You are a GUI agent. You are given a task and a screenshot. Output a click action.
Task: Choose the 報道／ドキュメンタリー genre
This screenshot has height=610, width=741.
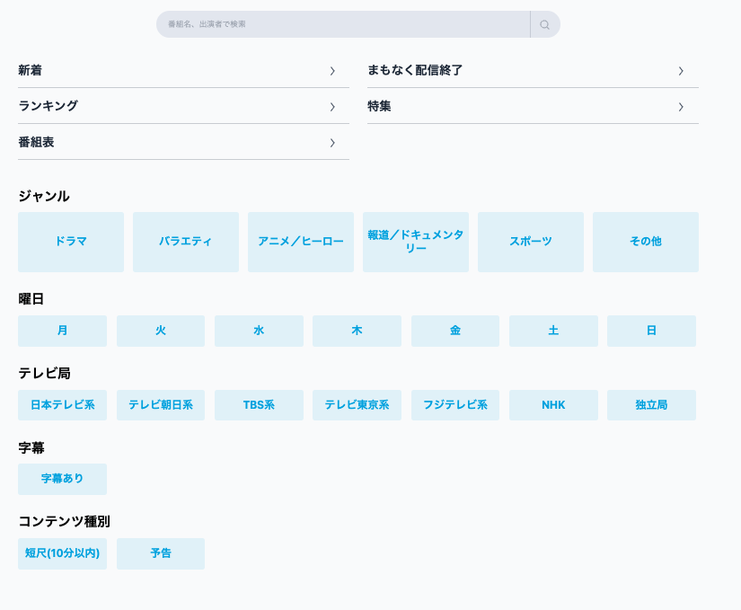[416, 242]
